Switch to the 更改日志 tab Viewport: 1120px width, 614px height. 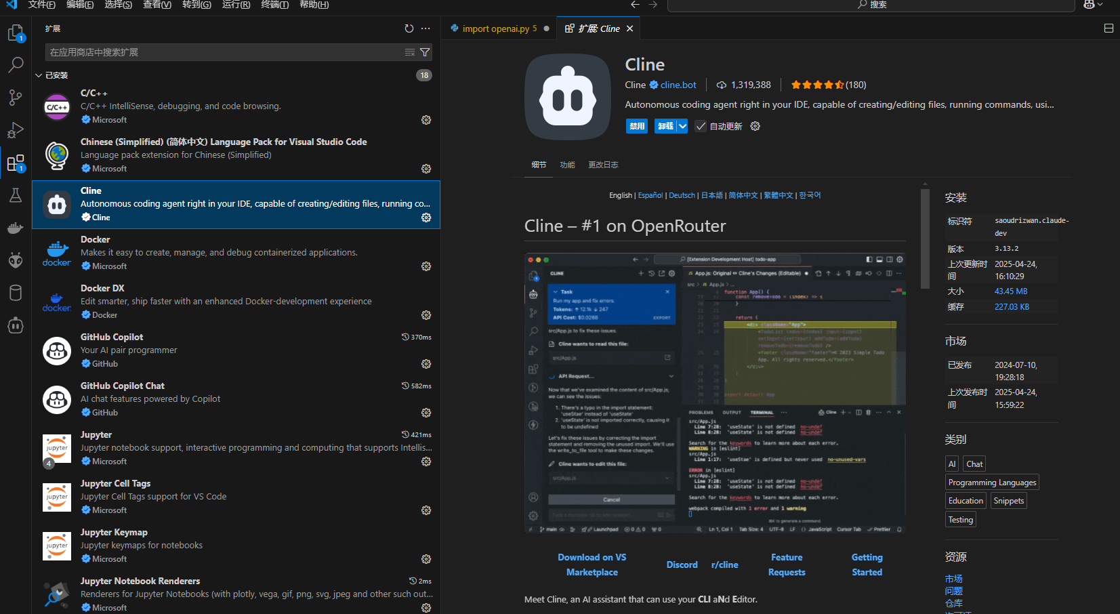[602, 164]
